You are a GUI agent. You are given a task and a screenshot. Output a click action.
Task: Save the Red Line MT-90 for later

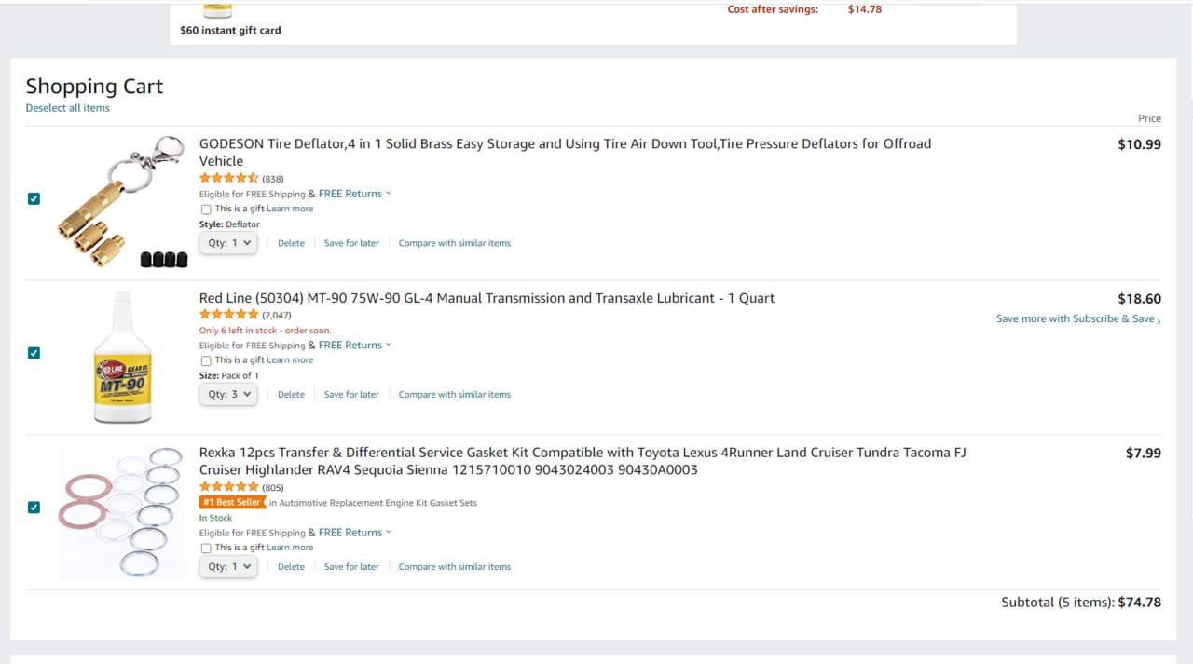coord(351,394)
